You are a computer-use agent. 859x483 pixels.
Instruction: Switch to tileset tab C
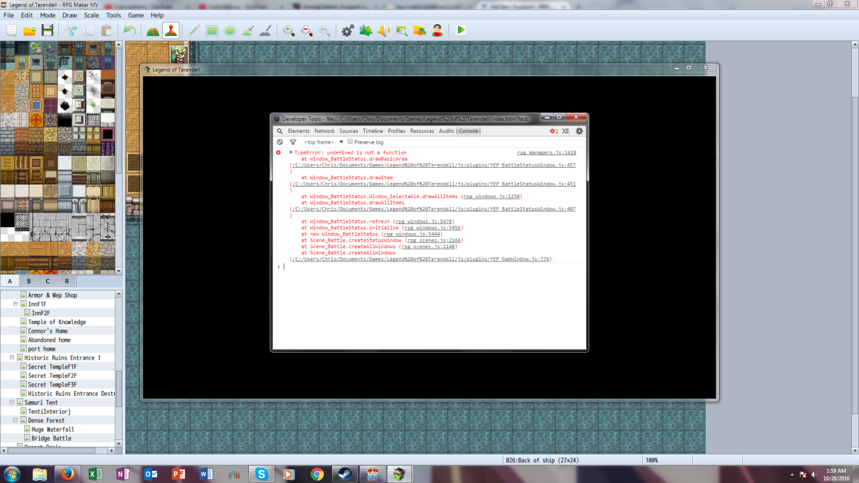(48, 281)
